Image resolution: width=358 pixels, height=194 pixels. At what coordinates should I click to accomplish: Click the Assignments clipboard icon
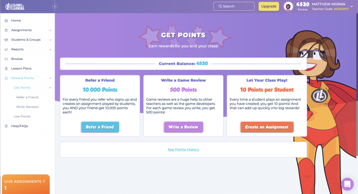(6, 30)
